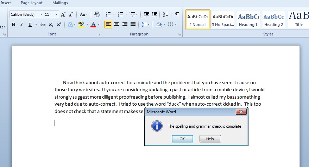This screenshot has width=309, height=167.
Task: Open borders dropdown arrow
Action: click(x=176, y=25)
